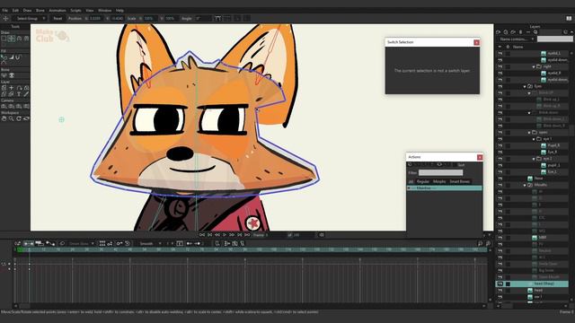The image size is (575, 323).
Task: Open the Animation menu
Action: click(x=57, y=11)
